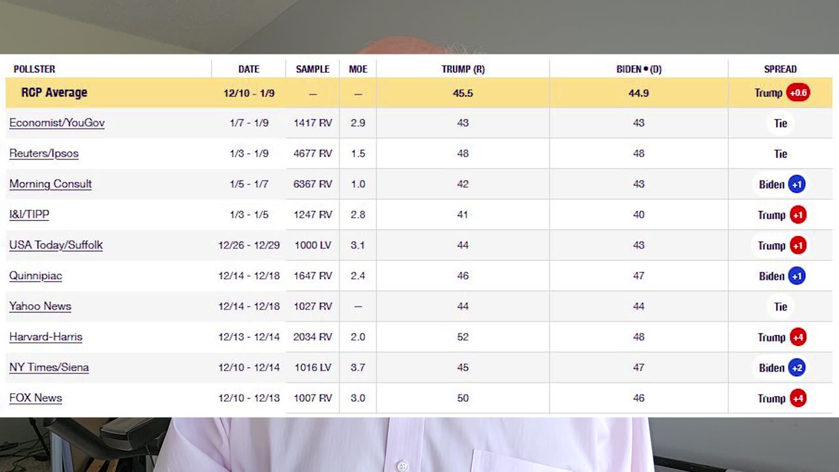Click the 2.9 margin of error cell

[358, 123]
